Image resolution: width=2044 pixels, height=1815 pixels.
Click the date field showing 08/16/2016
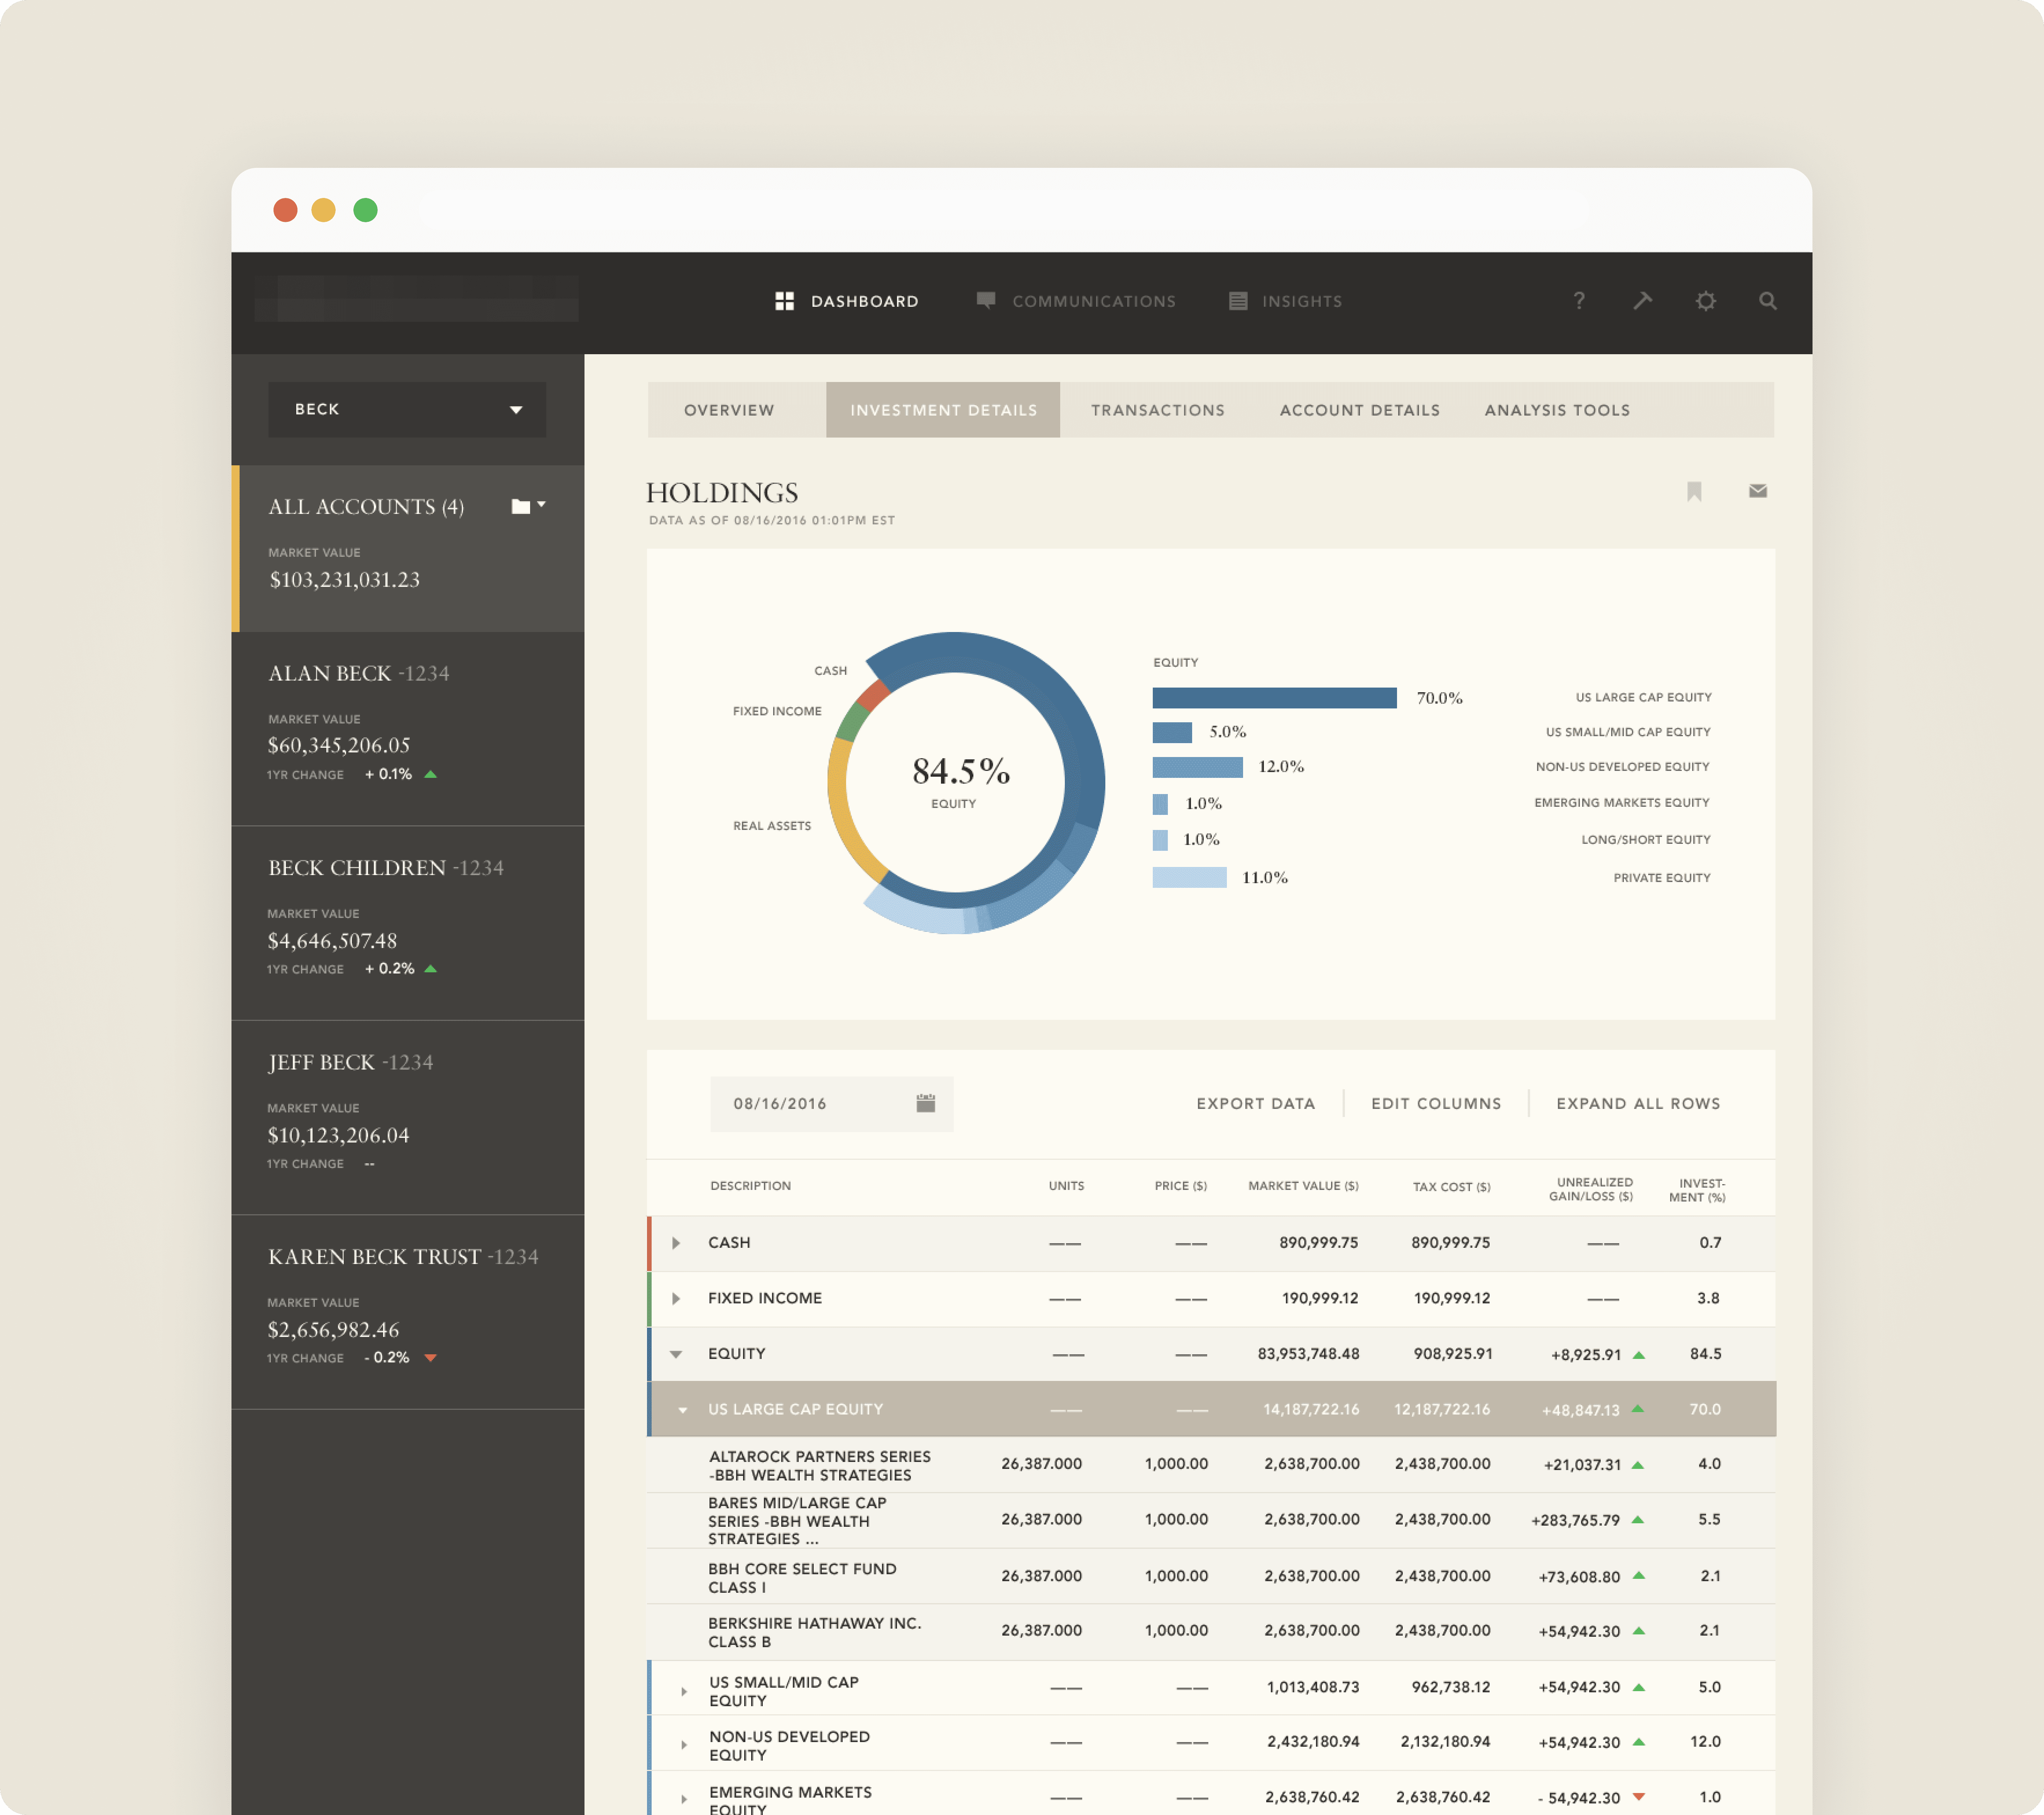[x=832, y=1104]
